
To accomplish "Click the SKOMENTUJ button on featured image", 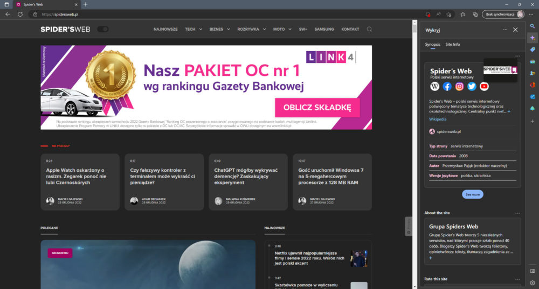I will pos(60,253).
